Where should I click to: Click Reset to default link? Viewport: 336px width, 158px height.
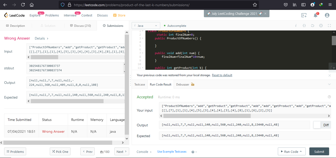[222, 75]
